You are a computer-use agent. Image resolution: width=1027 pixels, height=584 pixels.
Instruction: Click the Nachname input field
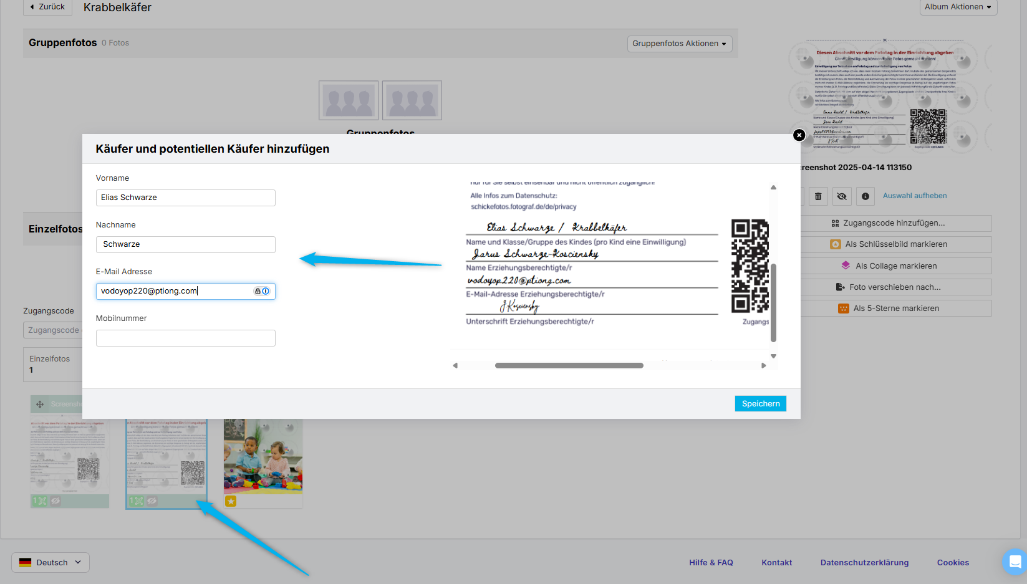click(x=185, y=244)
